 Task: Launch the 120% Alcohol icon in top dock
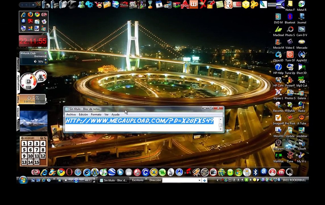point(185,4)
